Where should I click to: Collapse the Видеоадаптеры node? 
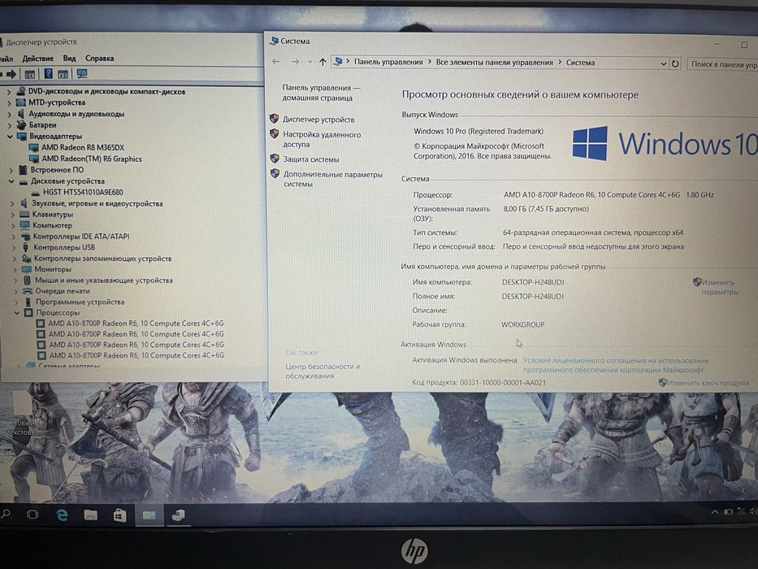pyautogui.click(x=10, y=137)
